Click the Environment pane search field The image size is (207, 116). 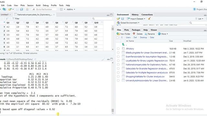coord(197,23)
